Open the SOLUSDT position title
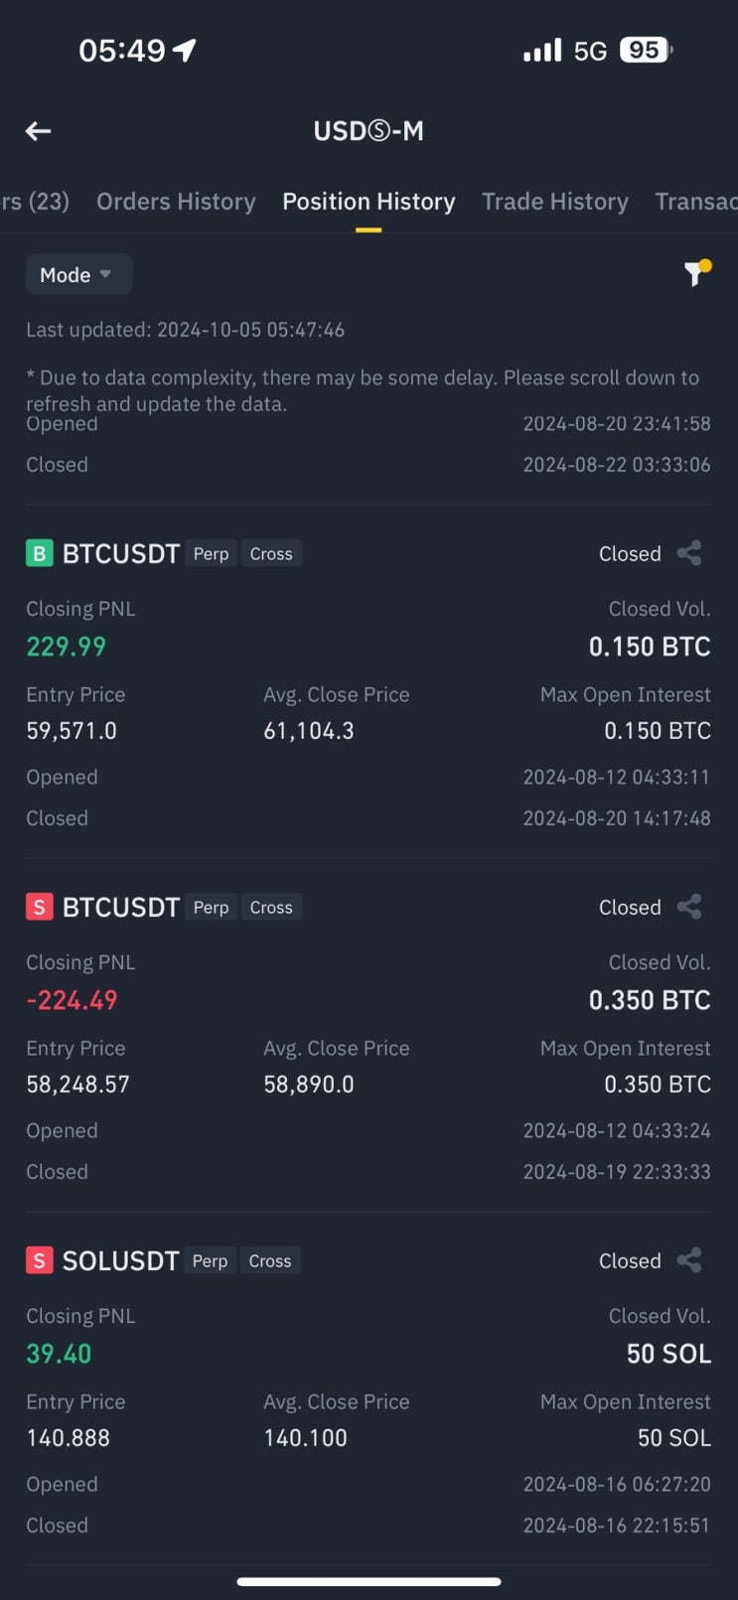738x1600 pixels. pyautogui.click(x=120, y=1260)
